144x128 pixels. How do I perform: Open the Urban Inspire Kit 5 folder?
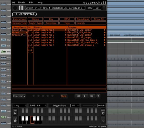tap(50, 40)
